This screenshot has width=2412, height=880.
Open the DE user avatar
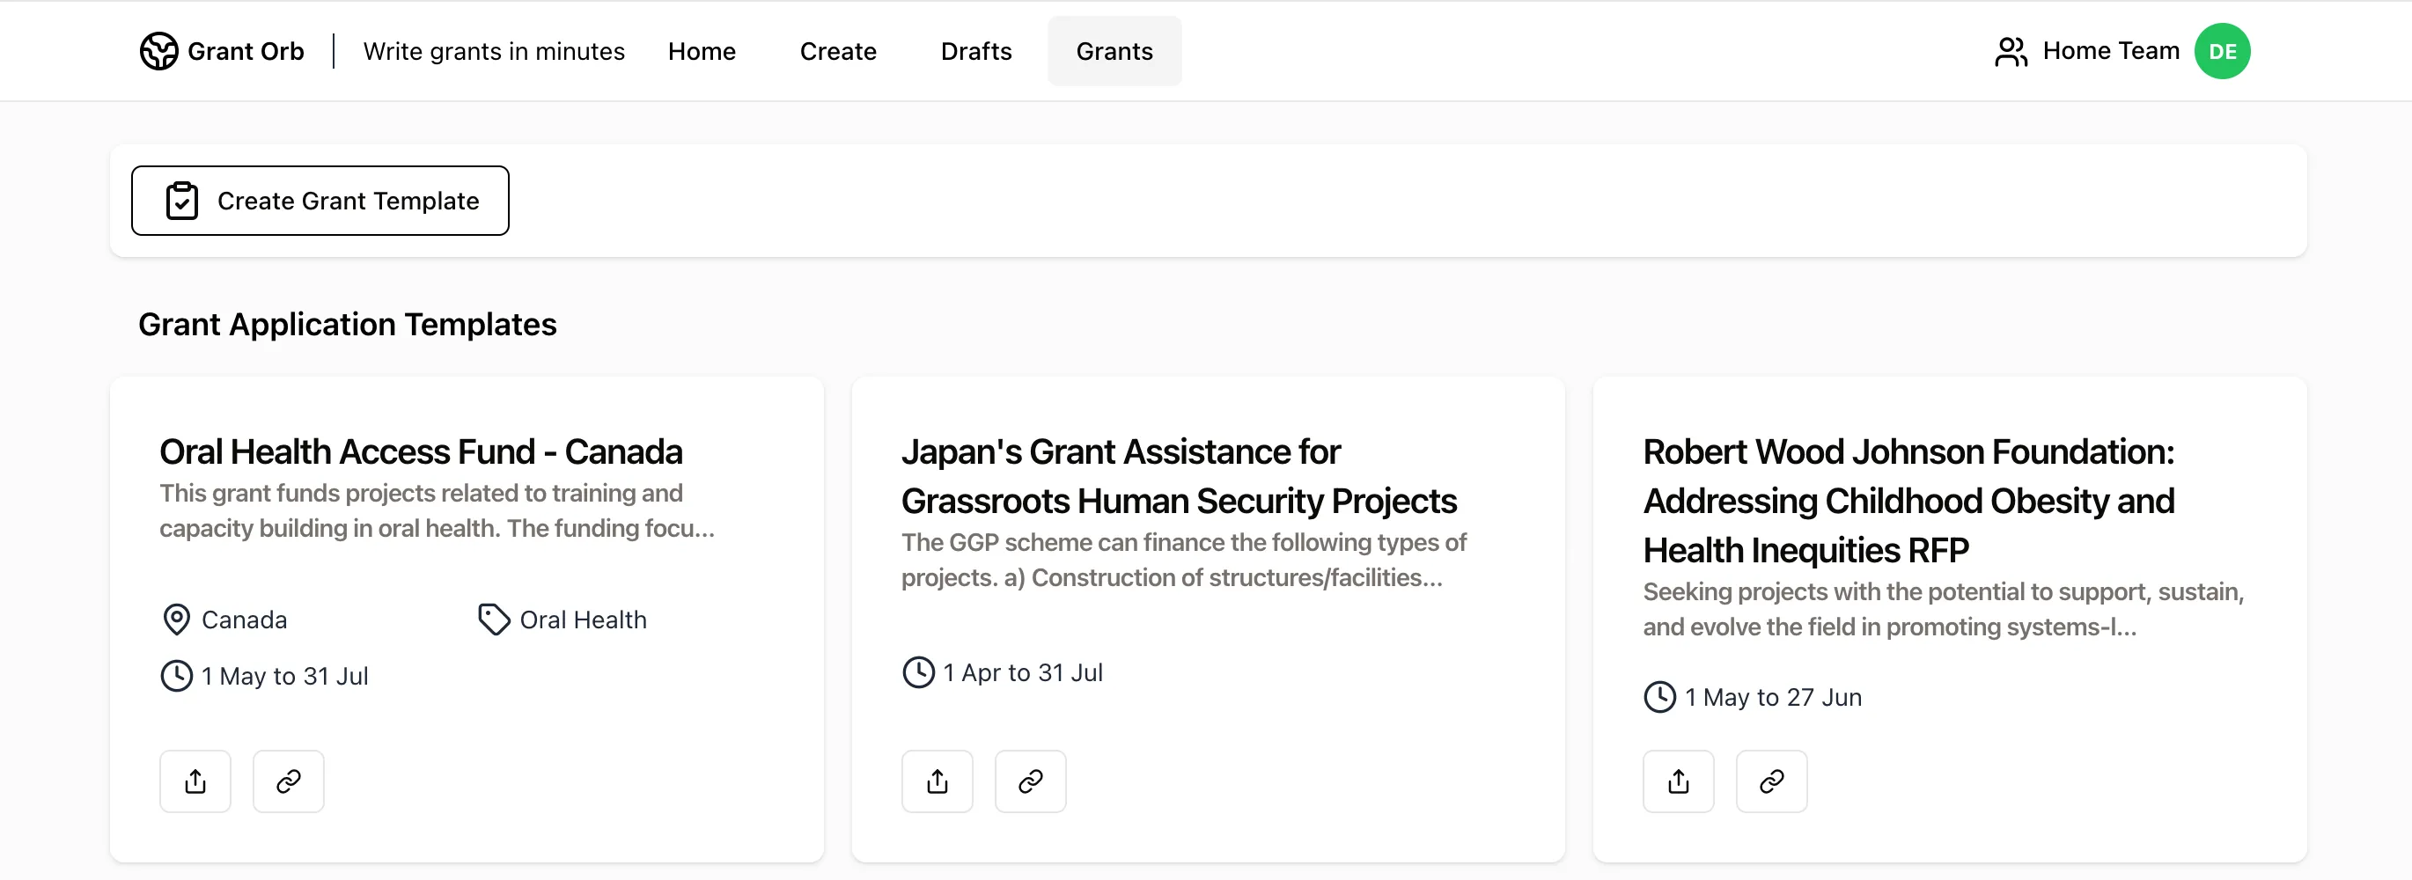click(2222, 52)
